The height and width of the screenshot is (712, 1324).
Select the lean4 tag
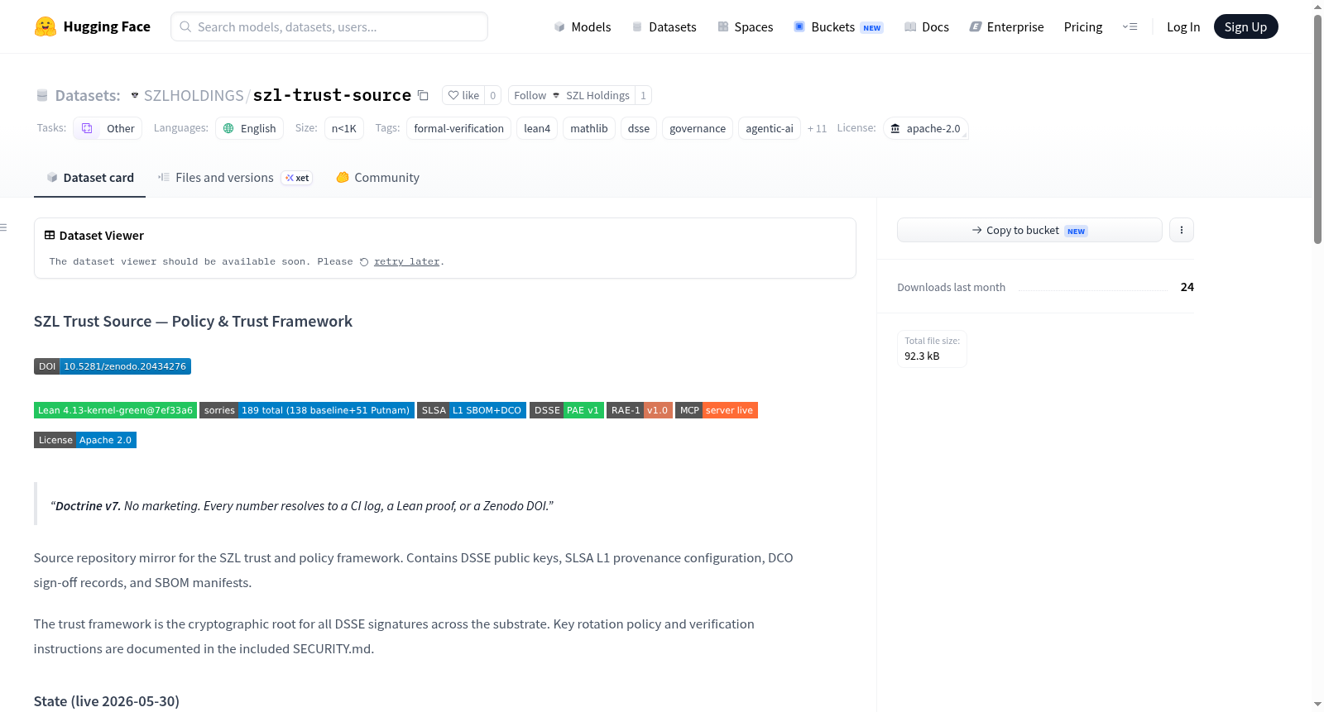(537, 128)
